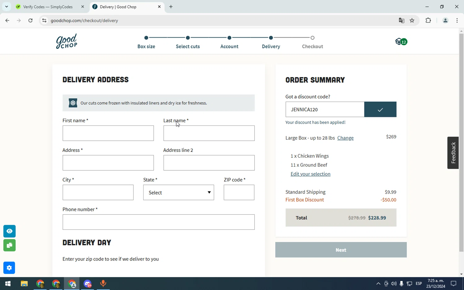Click the Address line 2 field
Screen dimensions: 464x290
209,163
